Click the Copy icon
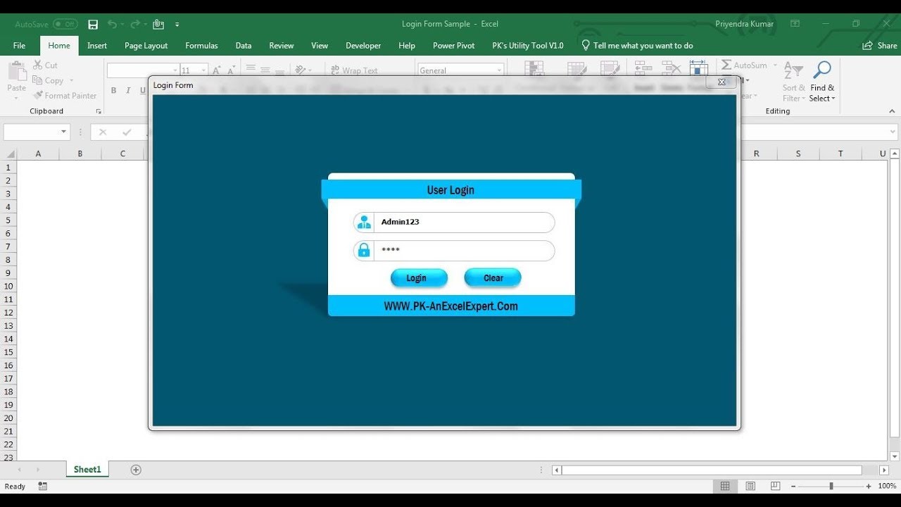Screen dimensions: 901x507 point(38,80)
